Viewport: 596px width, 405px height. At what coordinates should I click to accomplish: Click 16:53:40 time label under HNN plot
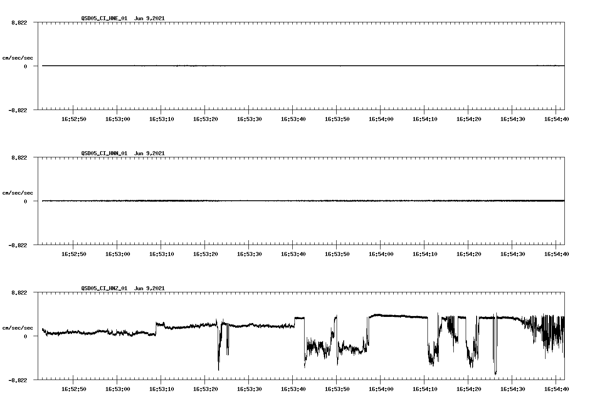click(293, 254)
